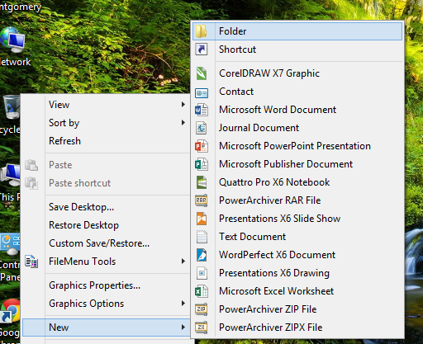Create a new Quattro Pro X6 Notebook
This screenshot has width=423, height=344.
coord(297,182)
